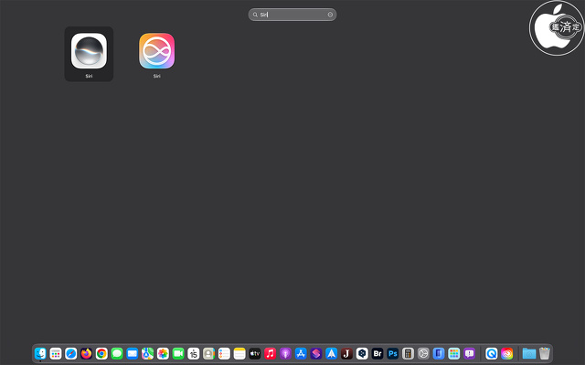
Task: Open Adobe Creative Cloud from the Dock
Action: point(506,353)
